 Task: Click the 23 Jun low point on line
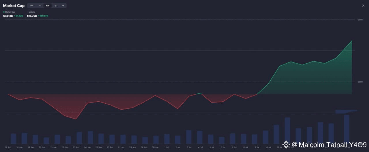76,119
